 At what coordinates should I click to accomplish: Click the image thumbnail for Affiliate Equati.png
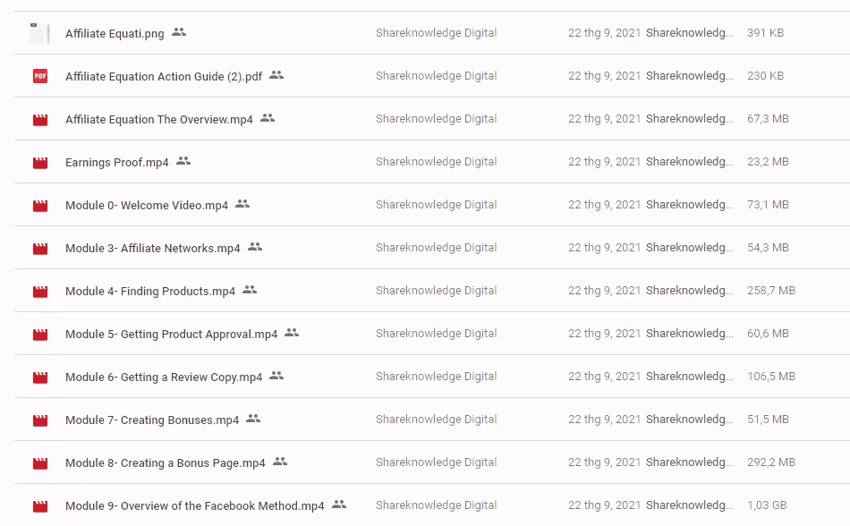coord(39,33)
